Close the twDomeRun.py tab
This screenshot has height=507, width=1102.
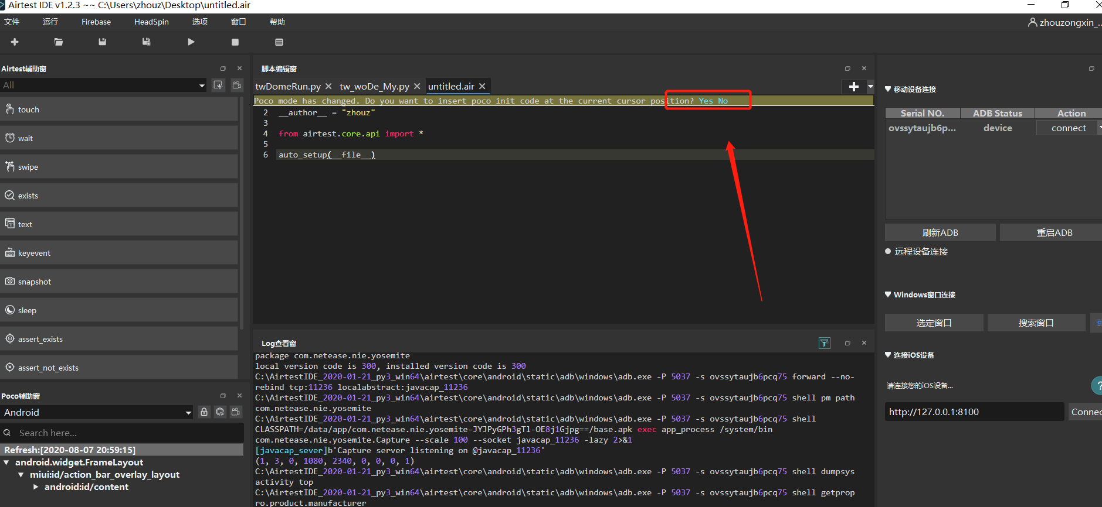point(328,87)
